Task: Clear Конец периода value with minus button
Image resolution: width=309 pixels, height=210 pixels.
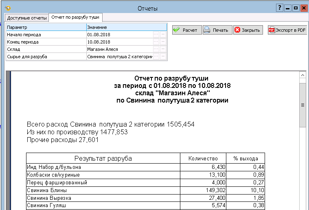Action: click(x=163, y=42)
